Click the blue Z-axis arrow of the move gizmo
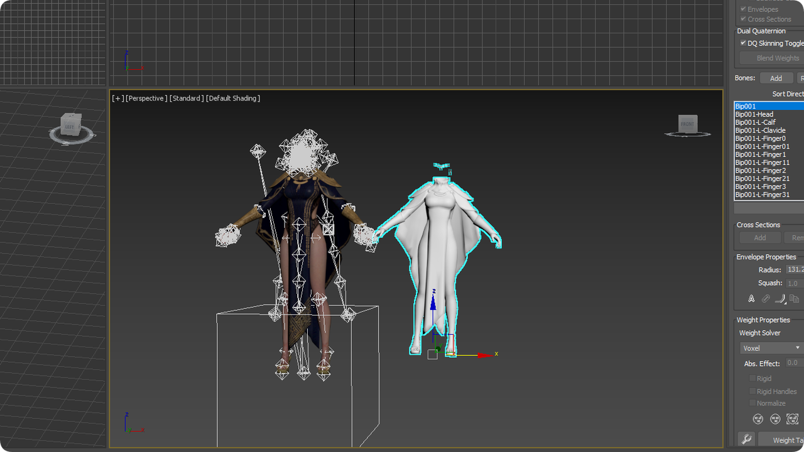 [x=433, y=302]
